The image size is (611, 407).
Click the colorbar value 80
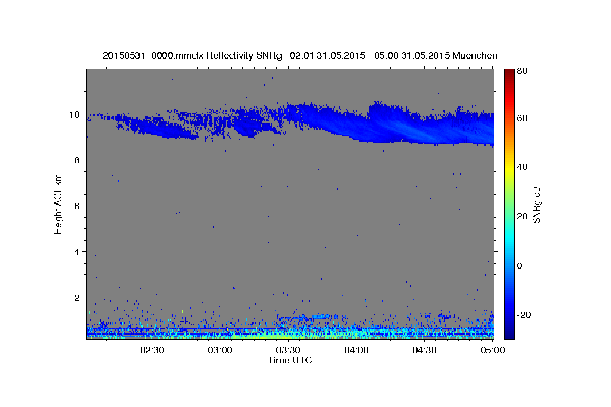click(522, 71)
